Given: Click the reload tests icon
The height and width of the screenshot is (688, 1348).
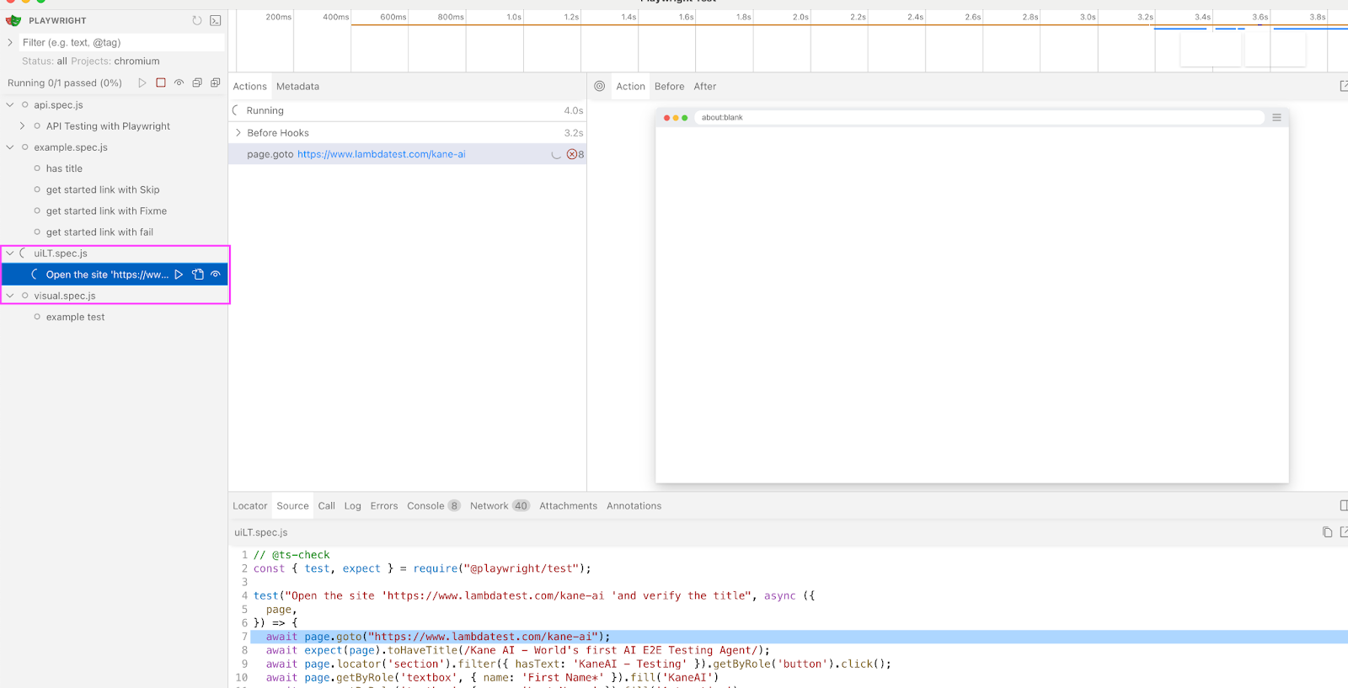Looking at the screenshot, I should pyautogui.click(x=197, y=20).
